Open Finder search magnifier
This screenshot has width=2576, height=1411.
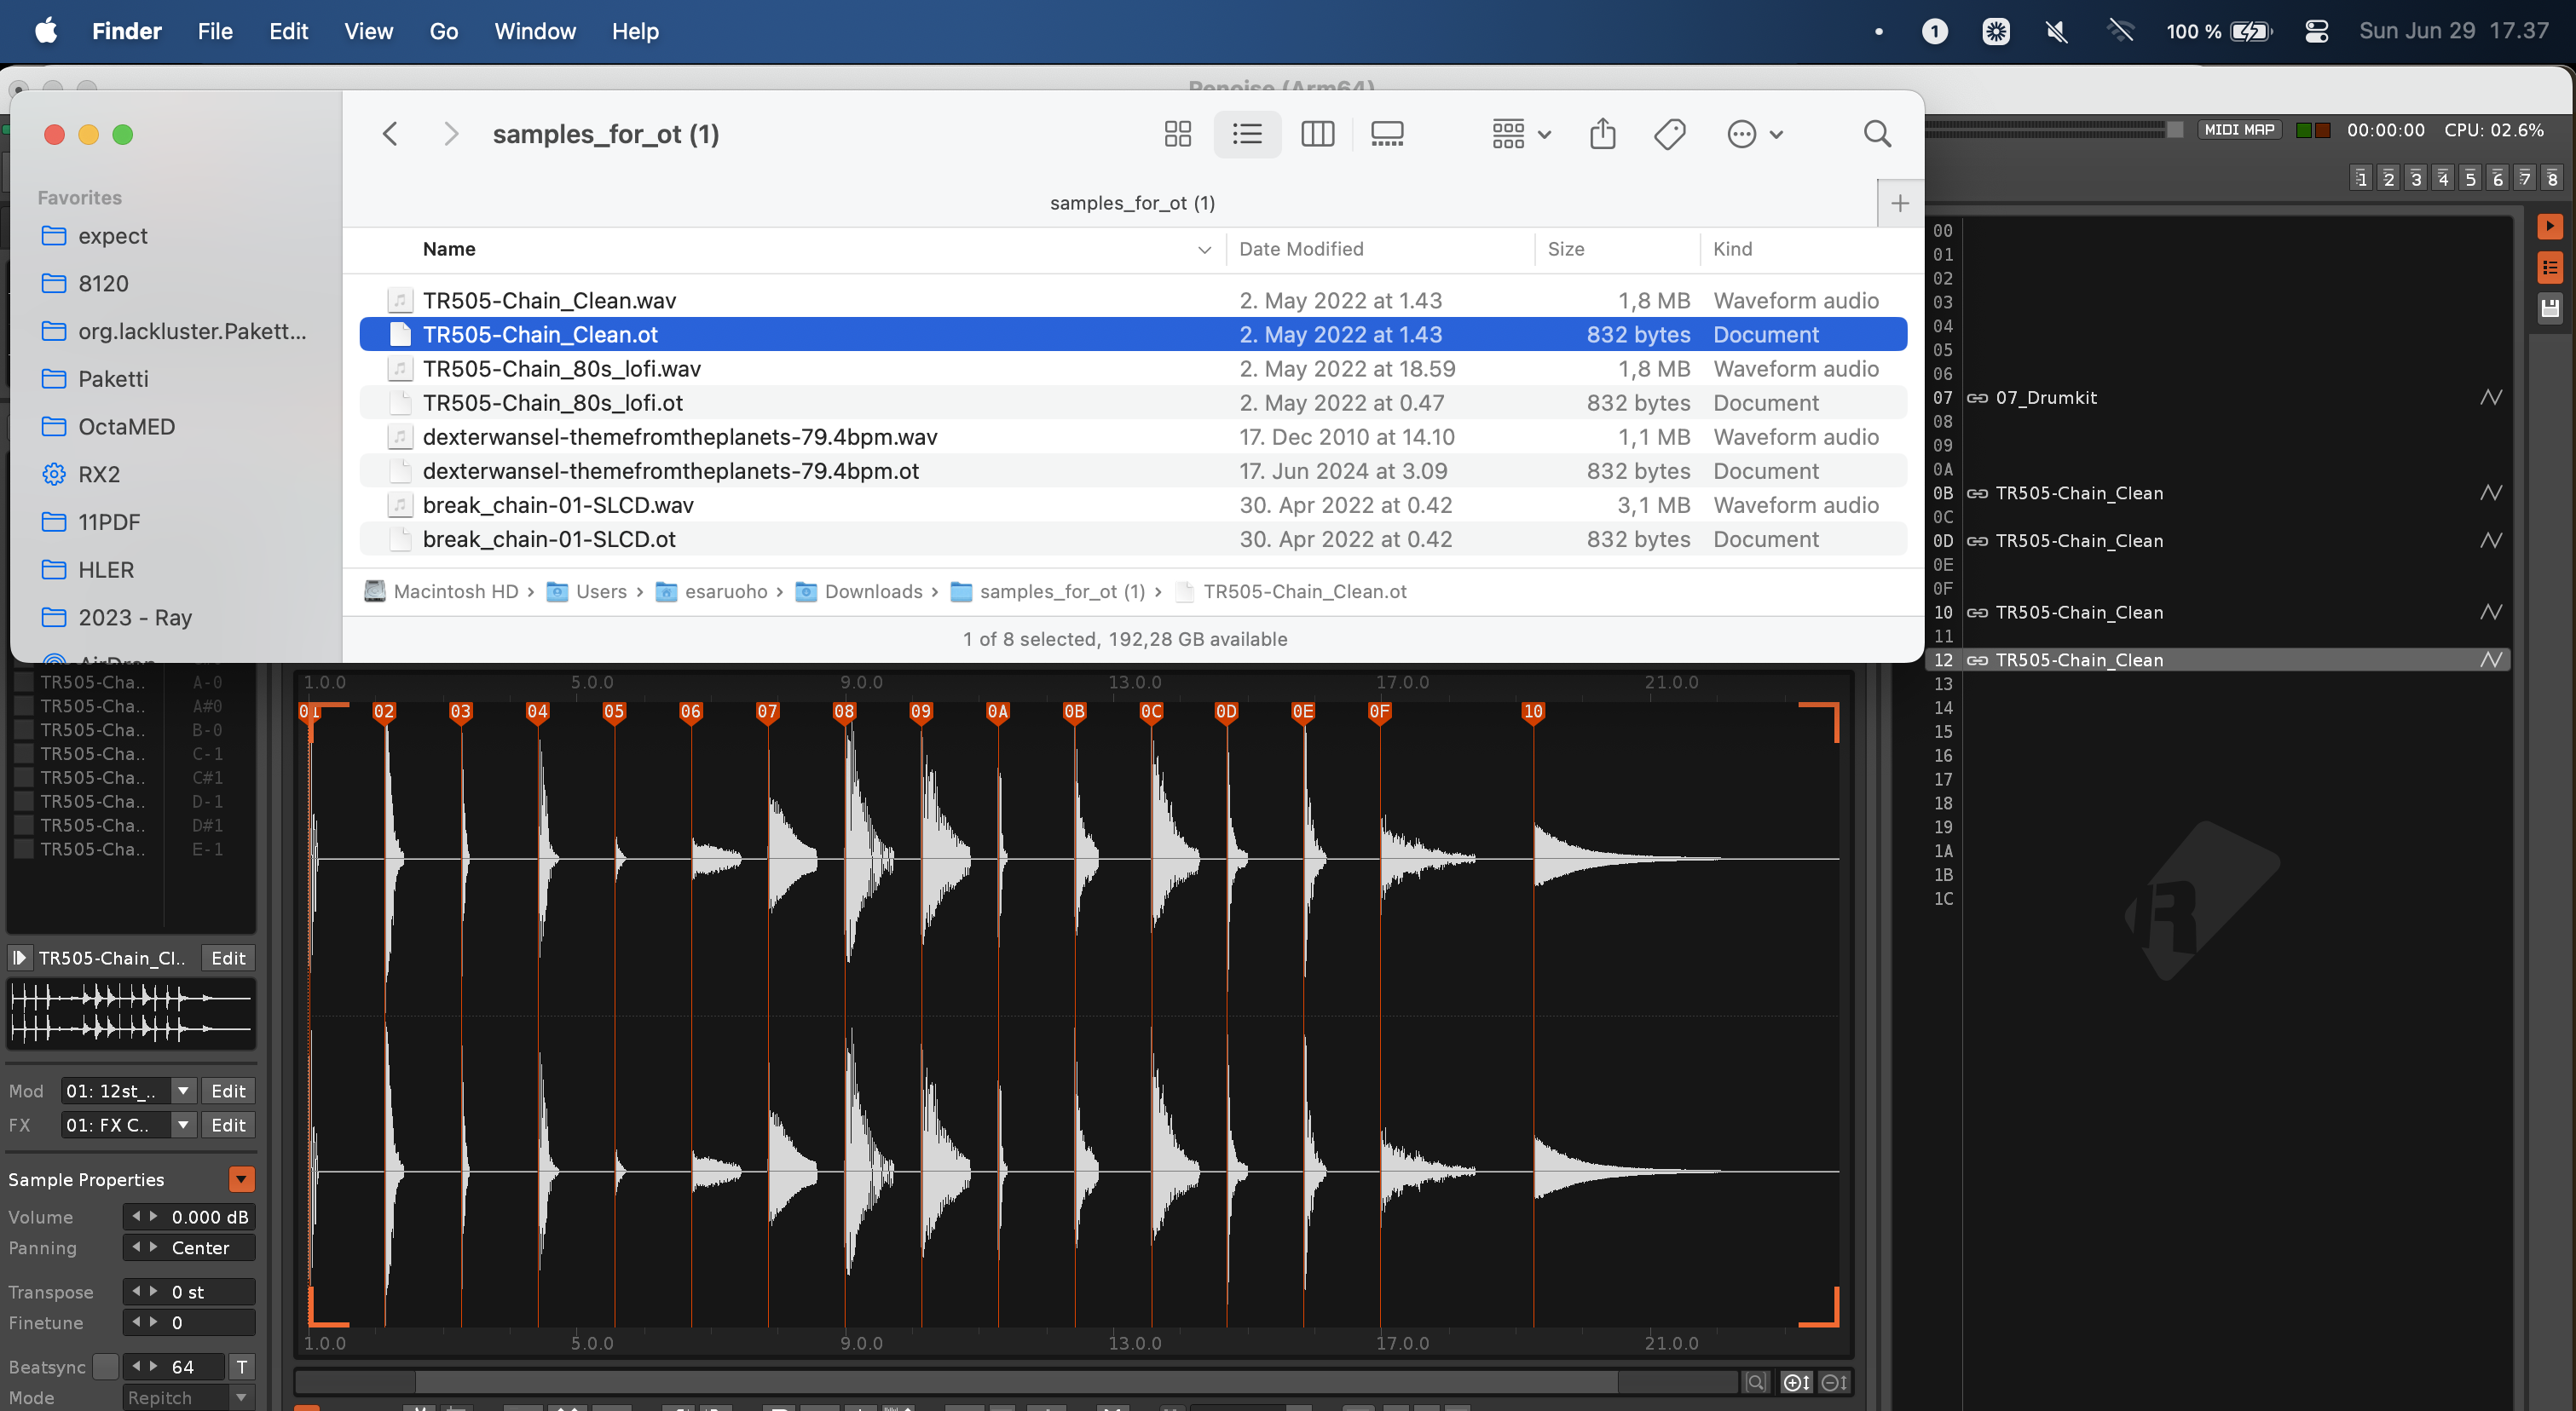pos(1877,134)
